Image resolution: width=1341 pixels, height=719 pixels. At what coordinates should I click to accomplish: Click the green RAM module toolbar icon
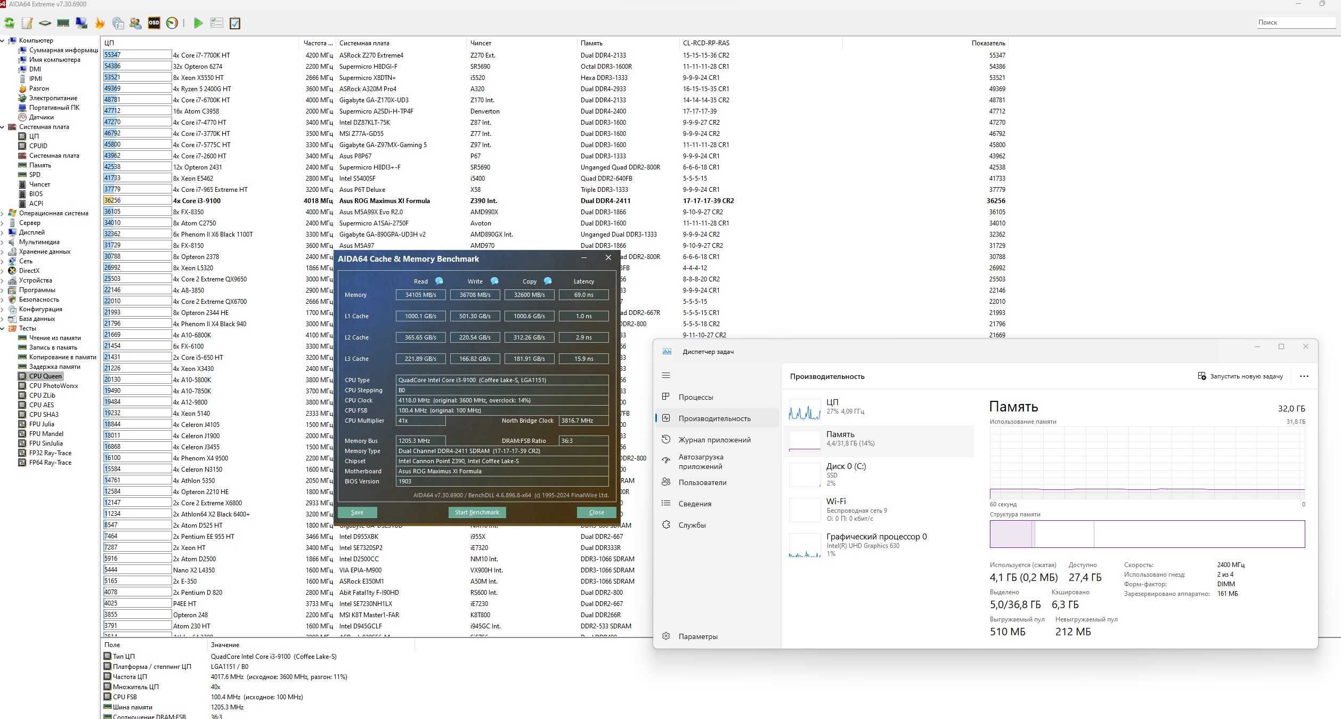pyautogui.click(x=63, y=23)
